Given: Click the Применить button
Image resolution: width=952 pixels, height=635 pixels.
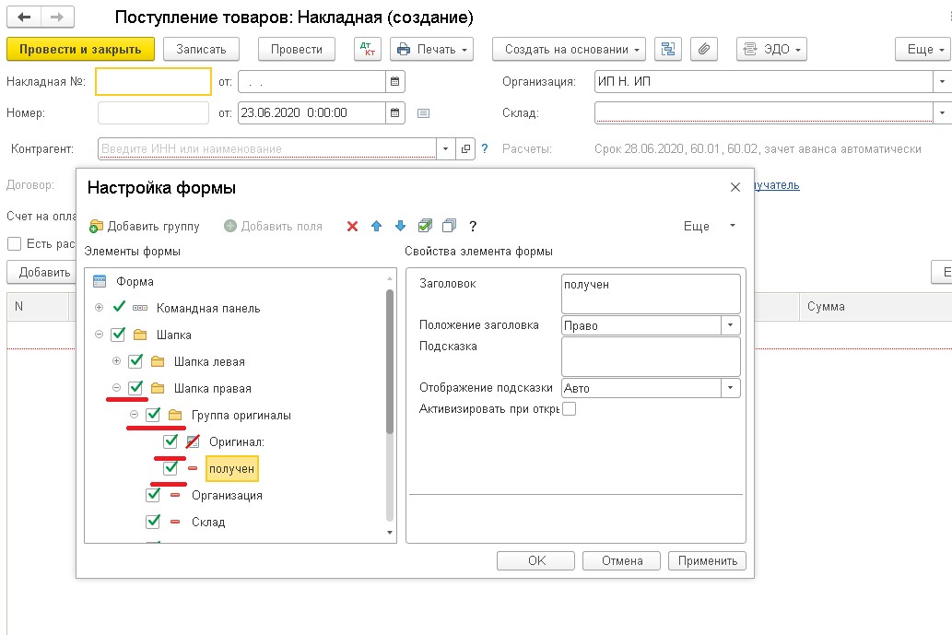Looking at the screenshot, I should pos(708,560).
